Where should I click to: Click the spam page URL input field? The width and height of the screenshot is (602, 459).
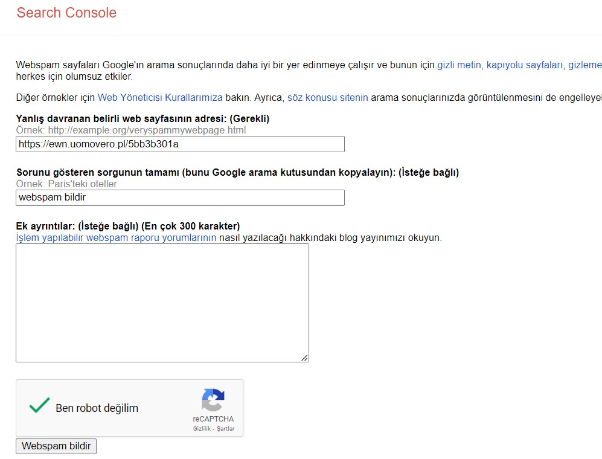coord(180,144)
